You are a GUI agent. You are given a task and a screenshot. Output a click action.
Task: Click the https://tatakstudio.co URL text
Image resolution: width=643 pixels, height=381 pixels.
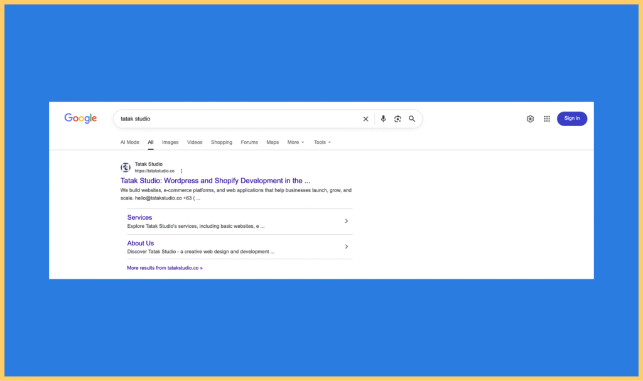[154, 171]
